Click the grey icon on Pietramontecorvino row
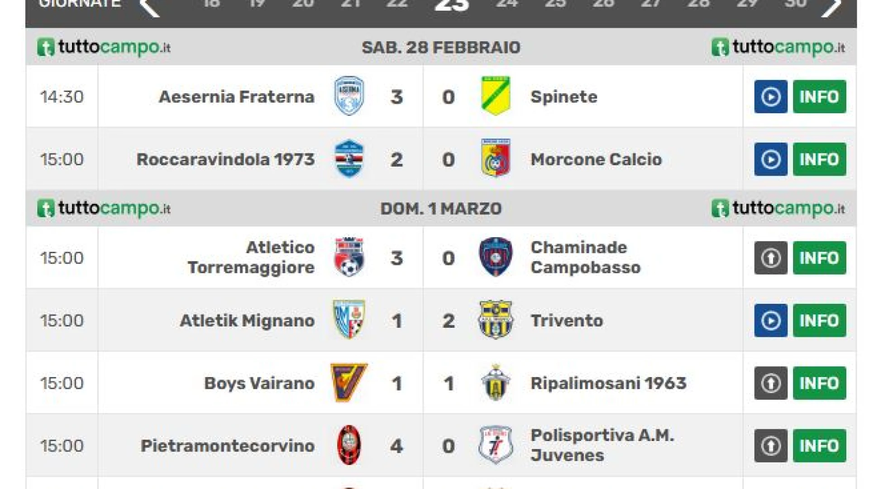Image resolution: width=869 pixels, height=489 pixels. click(770, 446)
